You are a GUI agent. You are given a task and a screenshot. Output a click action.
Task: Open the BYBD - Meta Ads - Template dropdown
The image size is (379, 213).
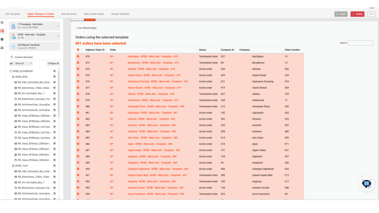[58, 36]
